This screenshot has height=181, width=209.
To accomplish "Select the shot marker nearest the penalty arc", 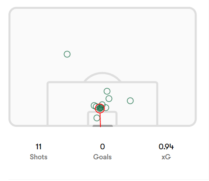I will click(107, 92).
